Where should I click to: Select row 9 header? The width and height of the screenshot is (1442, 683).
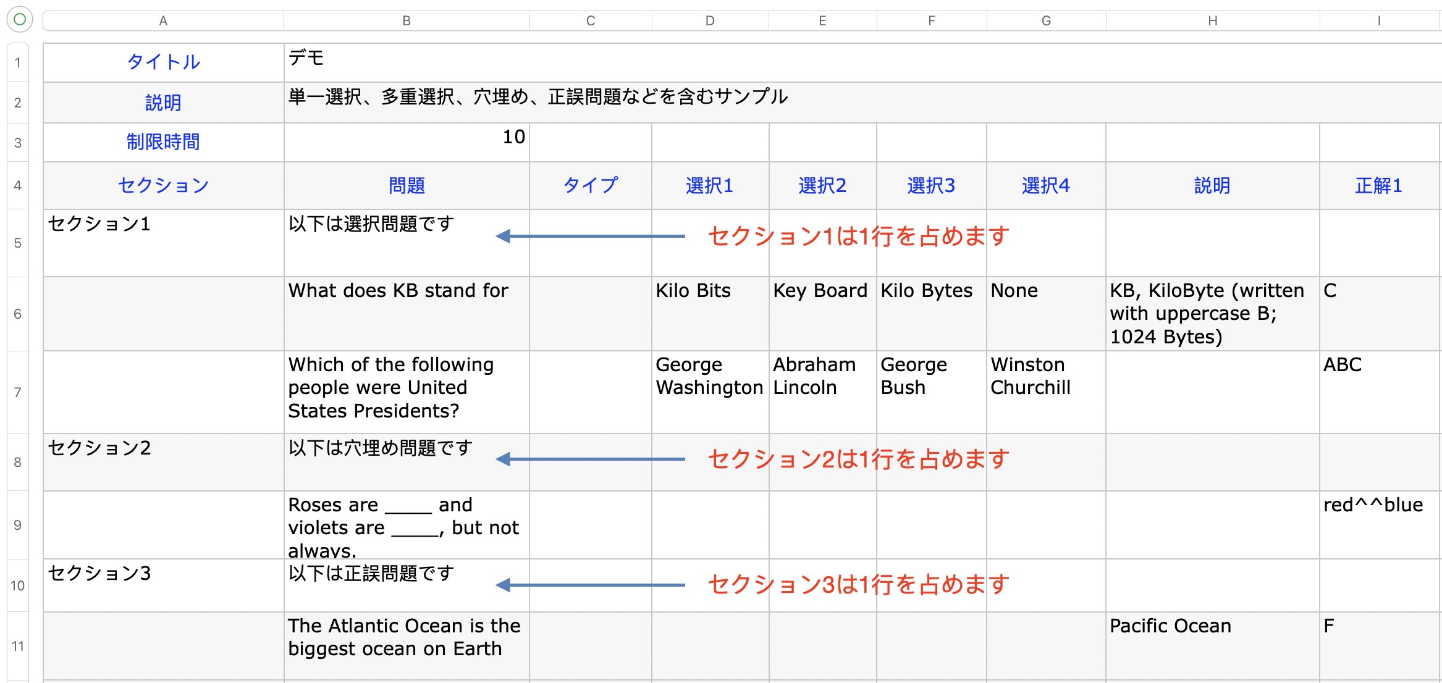click(18, 525)
